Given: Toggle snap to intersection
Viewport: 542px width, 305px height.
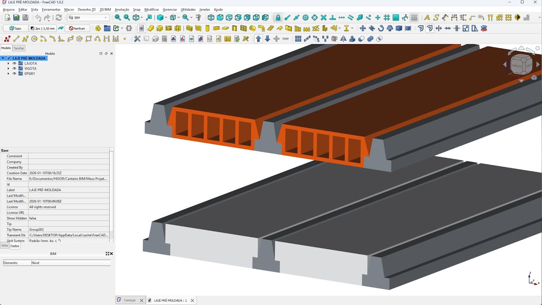Looking at the screenshot, I should click(x=324, y=18).
